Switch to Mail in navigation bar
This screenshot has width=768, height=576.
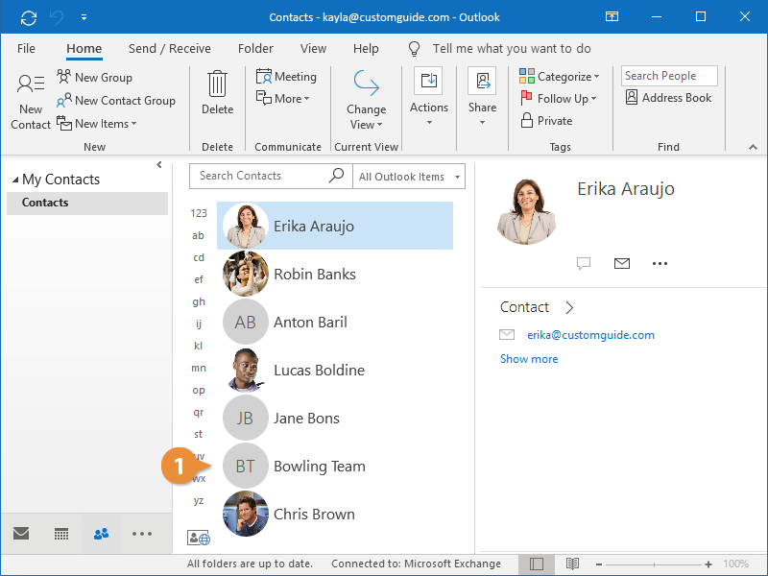(21, 534)
